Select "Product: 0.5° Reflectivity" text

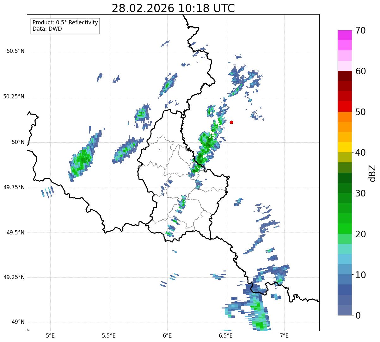pos(65,23)
